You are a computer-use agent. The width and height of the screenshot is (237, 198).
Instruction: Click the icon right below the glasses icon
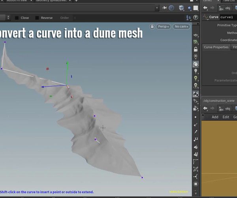point(196,109)
